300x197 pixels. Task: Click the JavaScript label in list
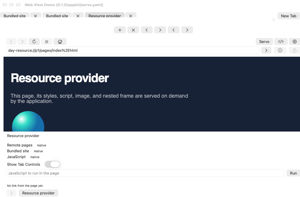pyautogui.click(x=16, y=157)
